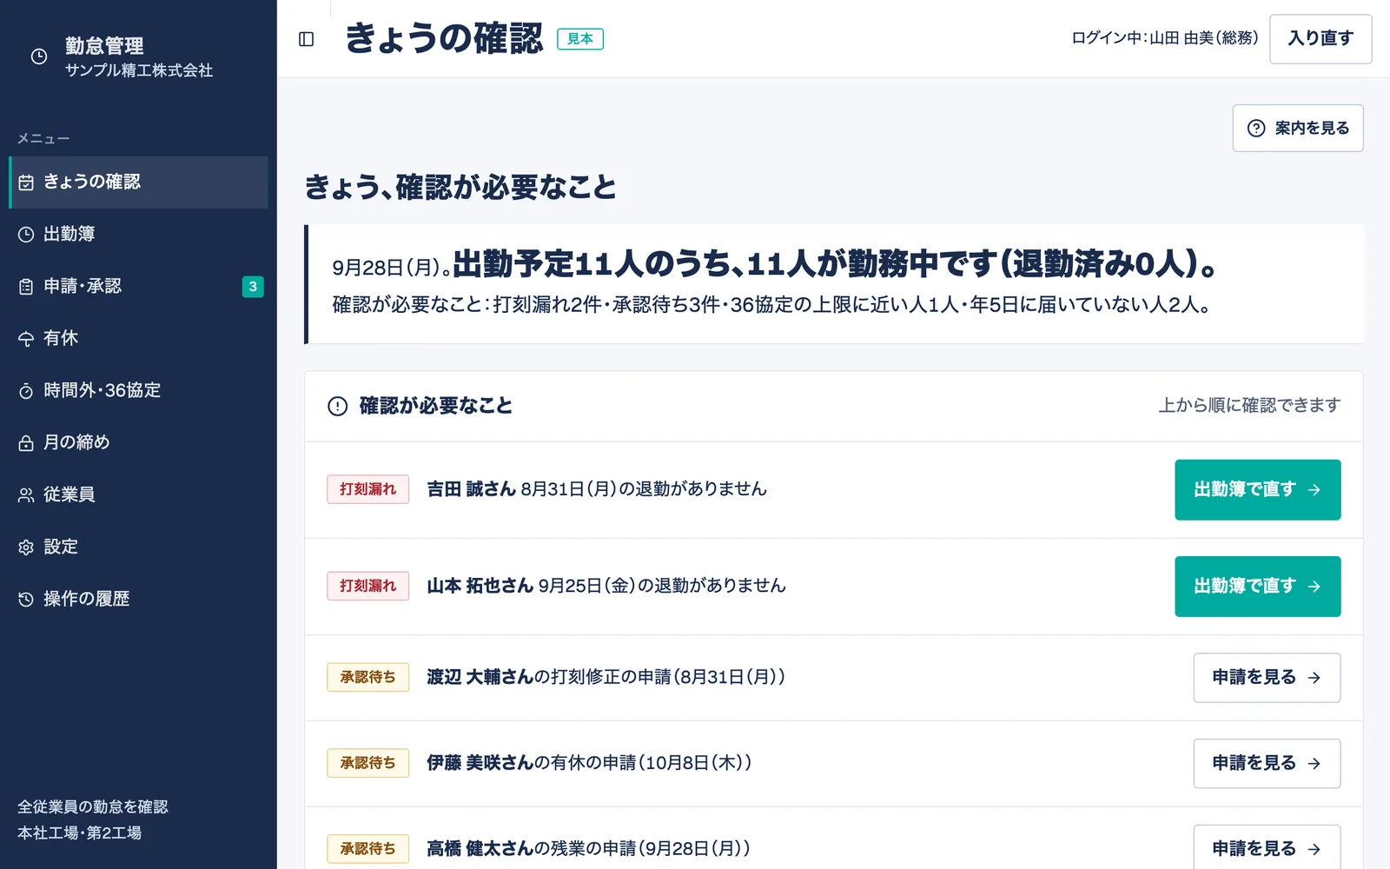
Task: Click the clock logo beside 勤怠管理
Action: click(39, 56)
